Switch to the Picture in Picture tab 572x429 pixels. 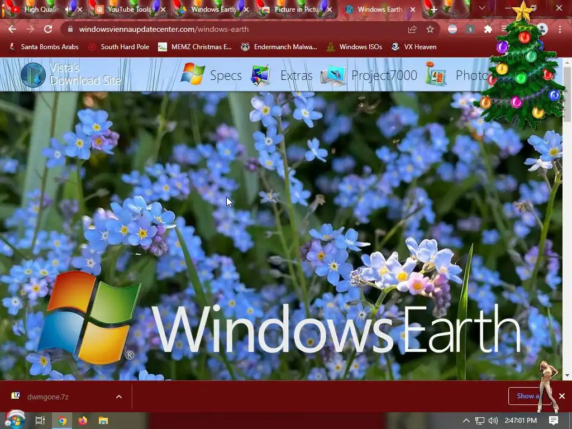pos(297,9)
